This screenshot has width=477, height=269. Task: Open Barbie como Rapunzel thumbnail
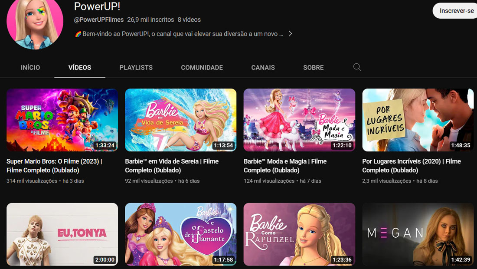tap(299, 234)
